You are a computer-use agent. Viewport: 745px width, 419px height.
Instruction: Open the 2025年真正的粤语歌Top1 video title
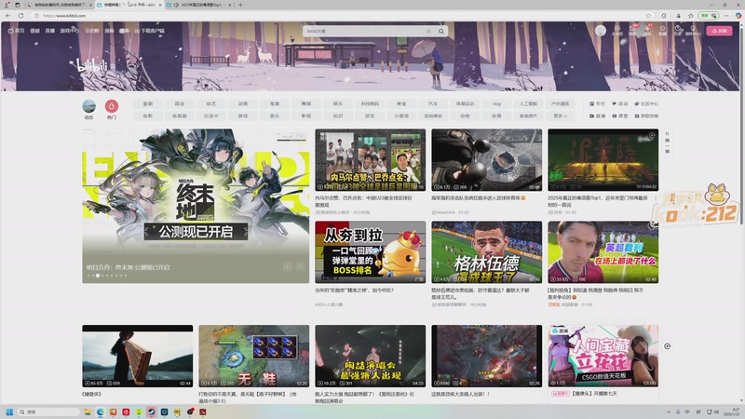point(597,200)
